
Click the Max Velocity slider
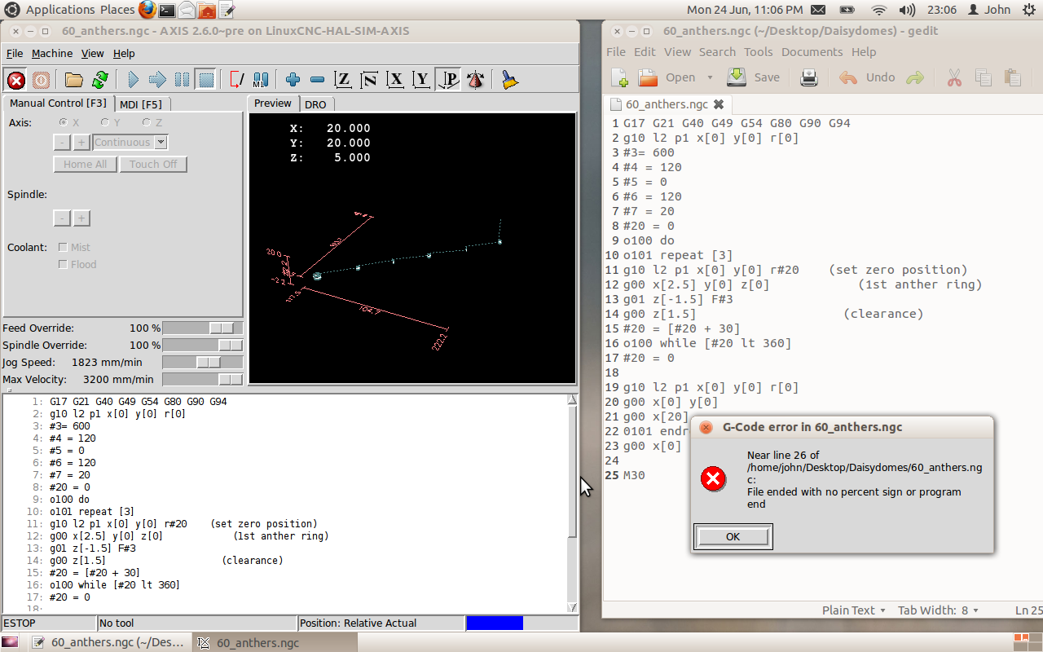coord(203,379)
